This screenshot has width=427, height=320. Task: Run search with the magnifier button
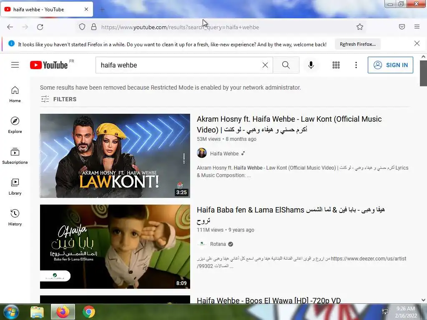tap(286, 65)
